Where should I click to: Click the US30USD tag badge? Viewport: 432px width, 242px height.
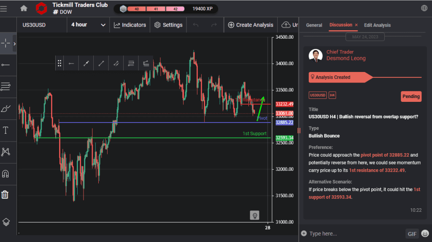[x=318, y=95]
